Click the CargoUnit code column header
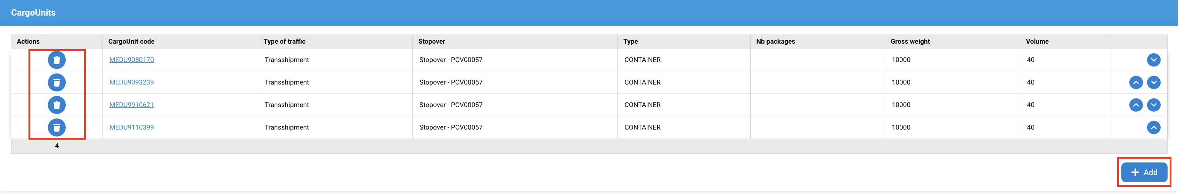The height and width of the screenshot is (194, 1178). 131,42
